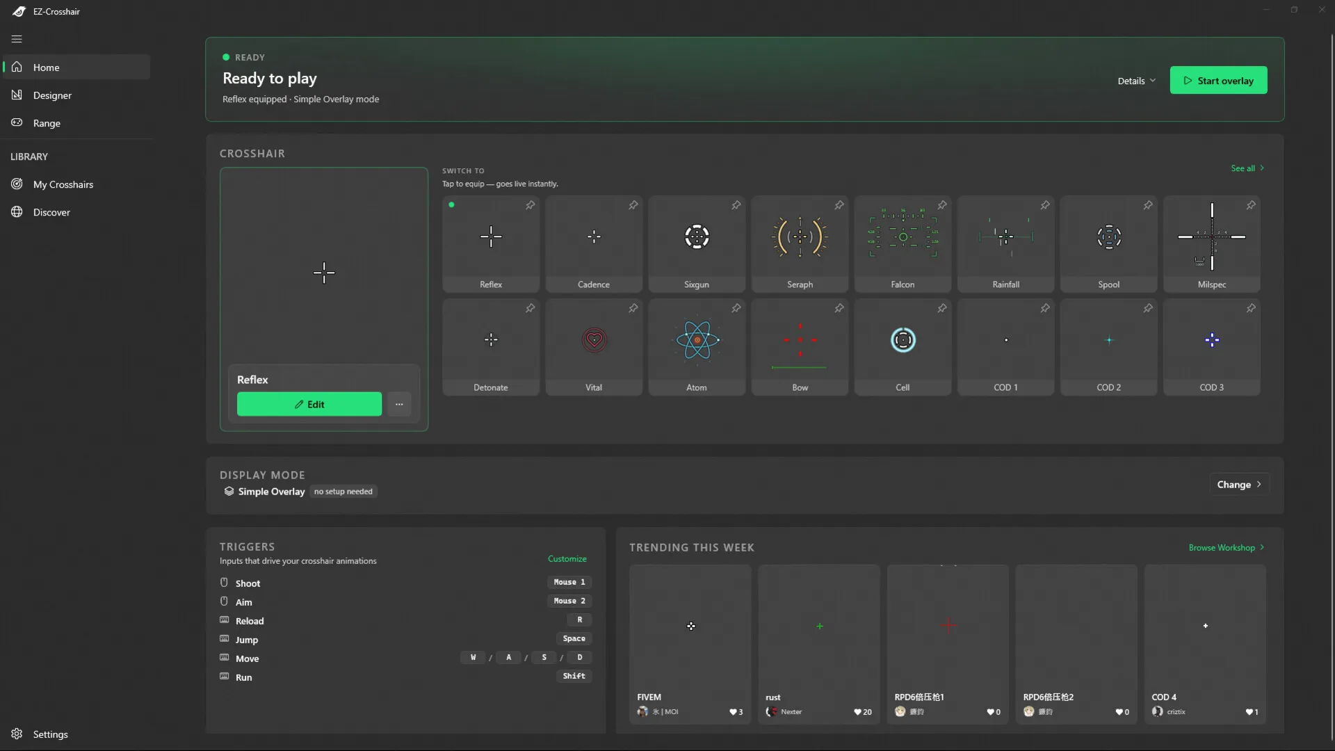The width and height of the screenshot is (1335, 751).
Task: Click the Jump Space keybind
Action: (x=574, y=638)
